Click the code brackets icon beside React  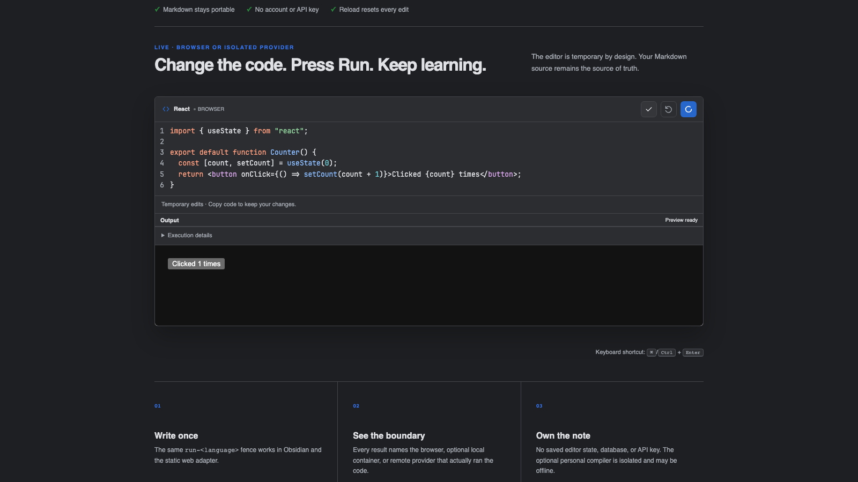166,109
